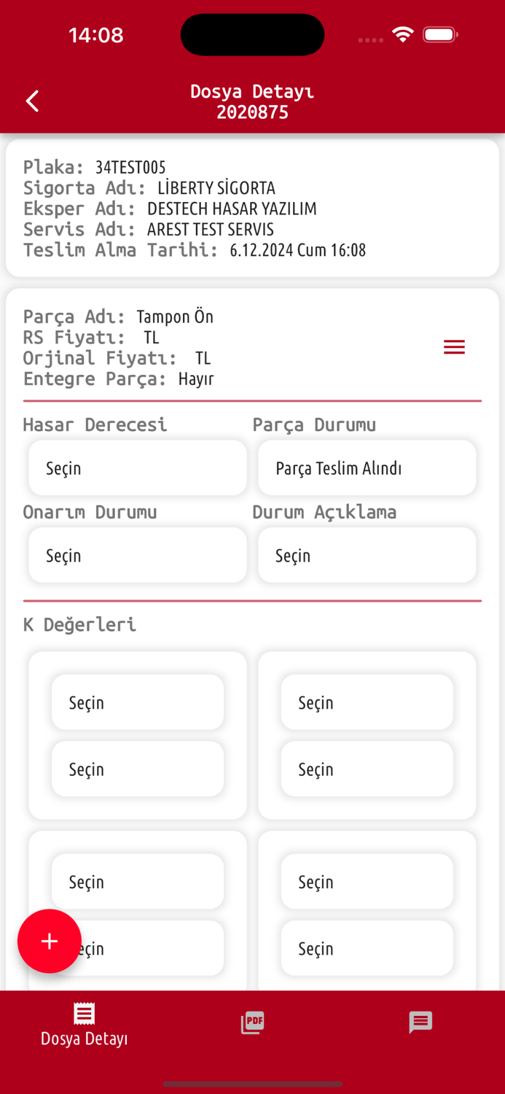The height and width of the screenshot is (1094, 505).
Task: Tap the Wi-Fi icon in the status bar
Action: pos(403,34)
